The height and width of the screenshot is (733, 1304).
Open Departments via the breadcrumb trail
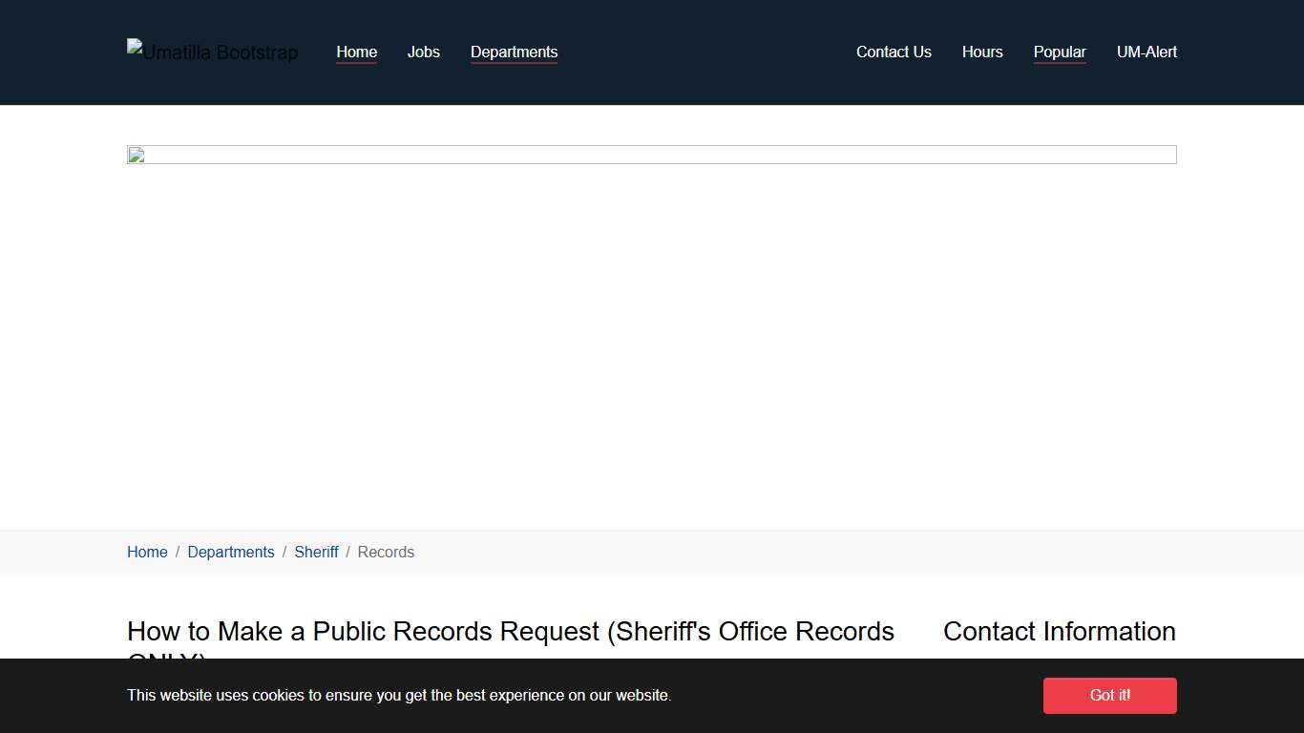point(231,552)
